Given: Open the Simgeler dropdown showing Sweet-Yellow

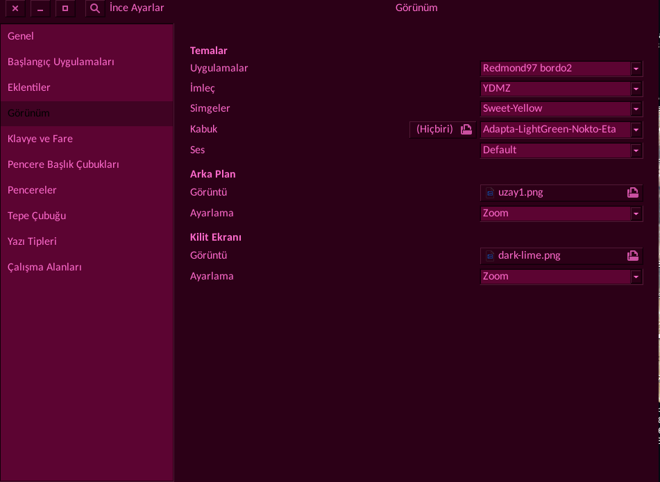Looking at the screenshot, I should pyautogui.click(x=561, y=109).
